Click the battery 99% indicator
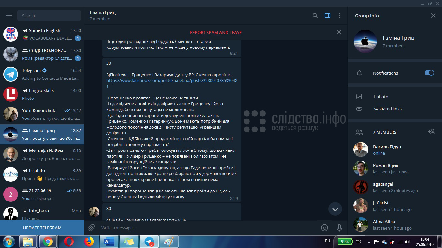Image resolution: width=442 pixels, height=248 pixels. (345, 241)
